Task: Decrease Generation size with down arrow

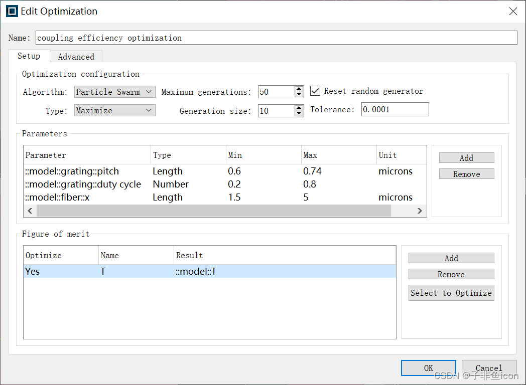Action: click(299, 113)
